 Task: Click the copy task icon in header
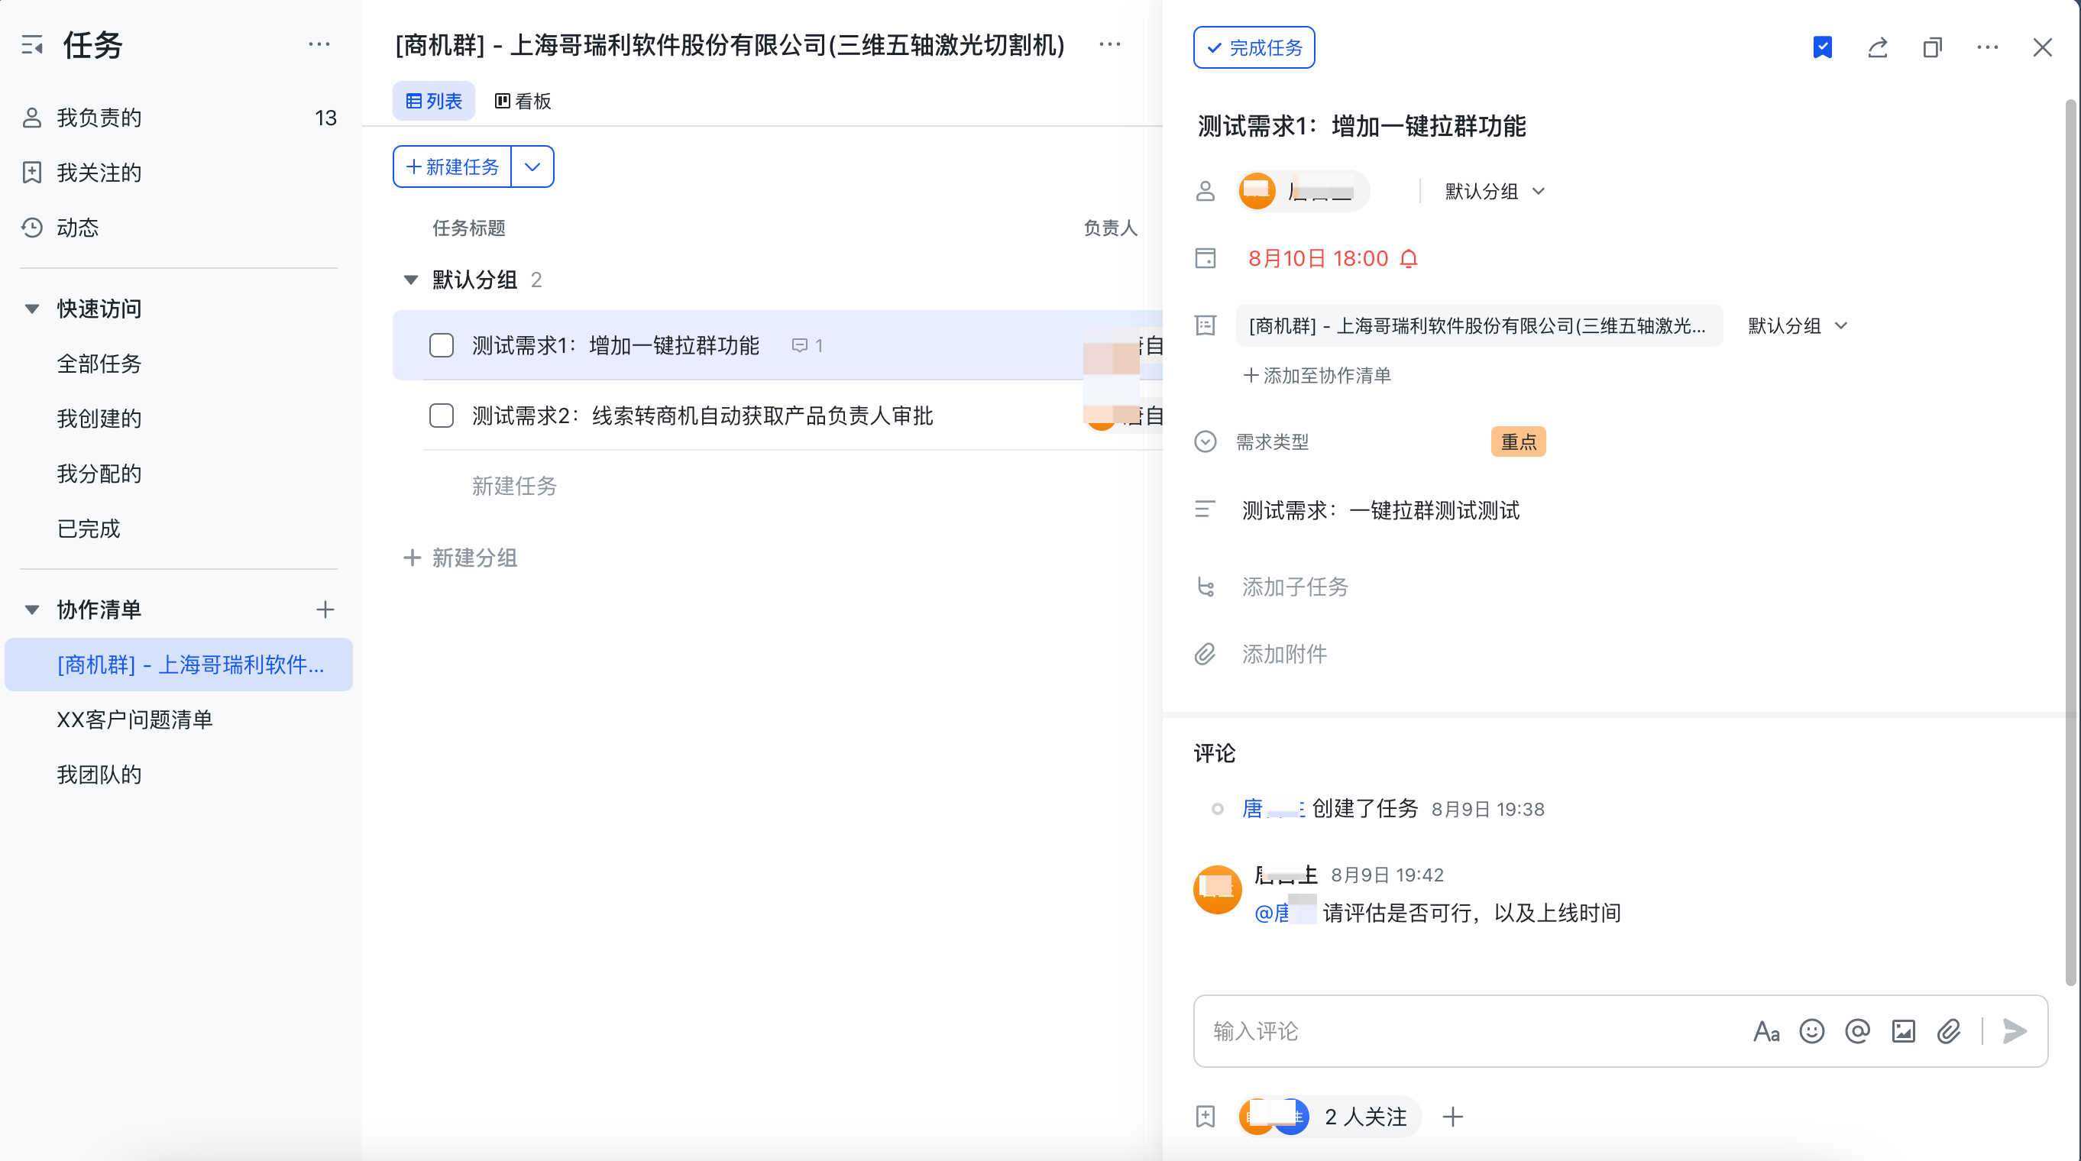pyautogui.click(x=1932, y=47)
